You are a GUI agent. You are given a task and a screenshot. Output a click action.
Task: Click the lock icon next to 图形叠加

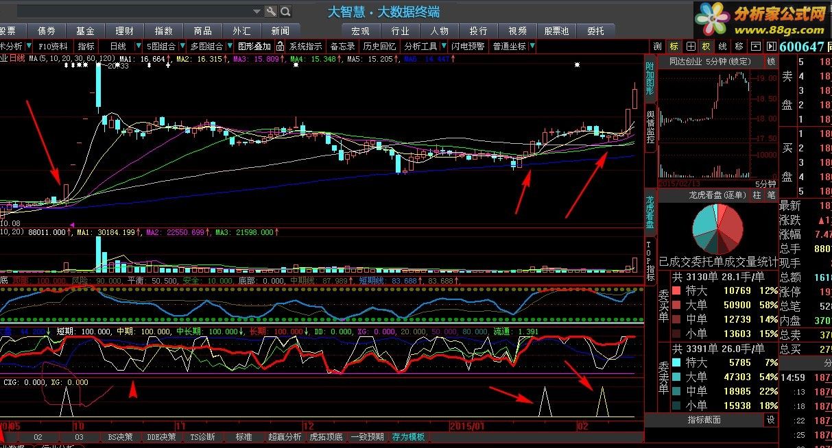[x=281, y=47]
